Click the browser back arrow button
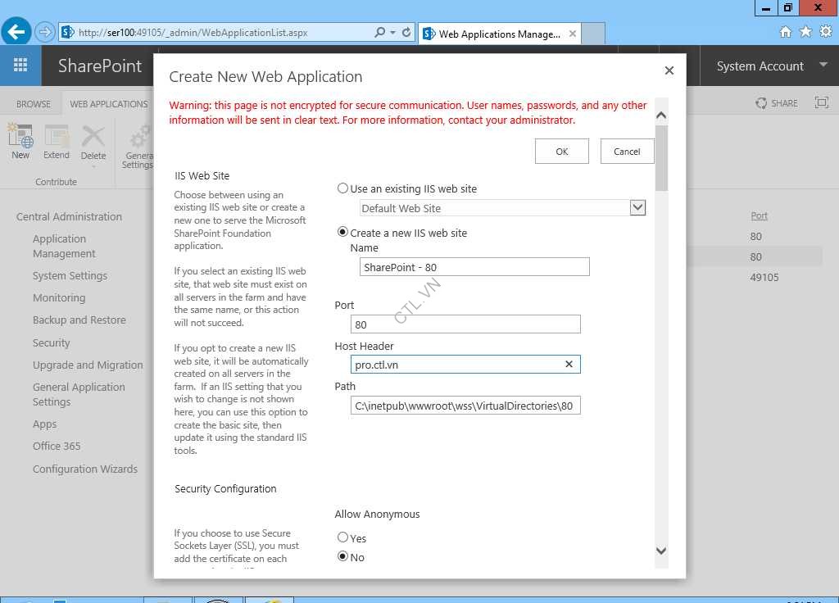Screen dimensions: 839x603 16,32
